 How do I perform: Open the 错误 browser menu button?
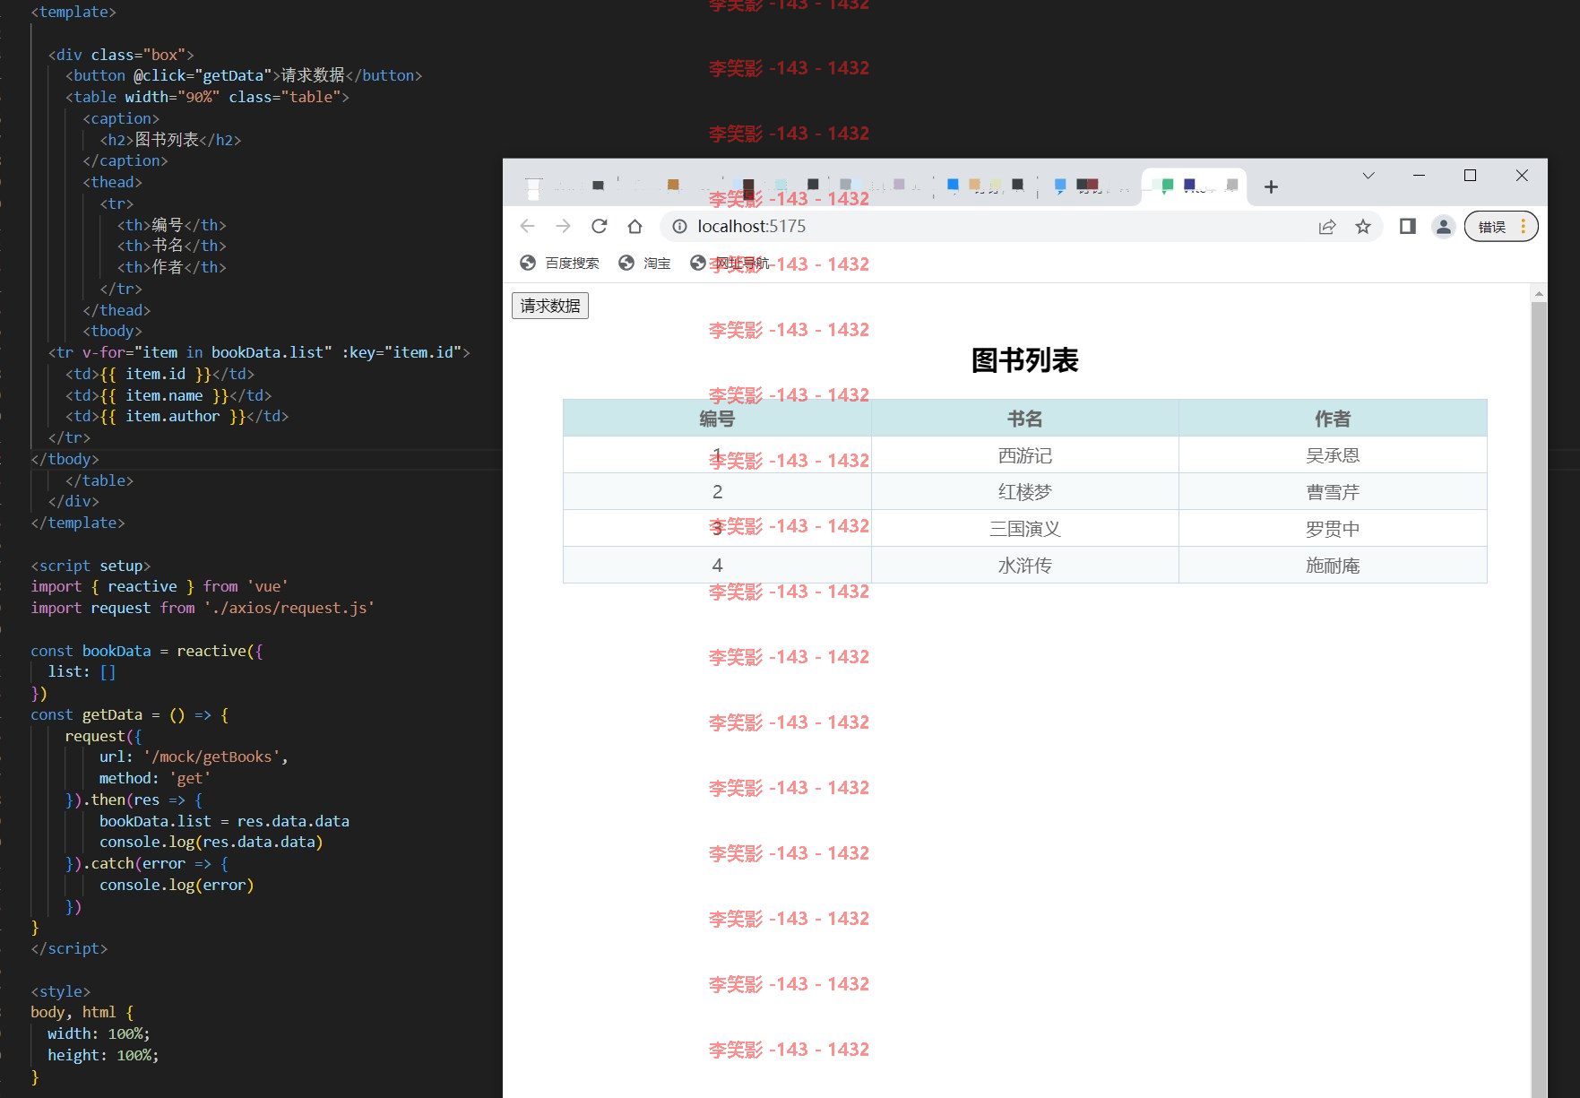(x=1501, y=227)
